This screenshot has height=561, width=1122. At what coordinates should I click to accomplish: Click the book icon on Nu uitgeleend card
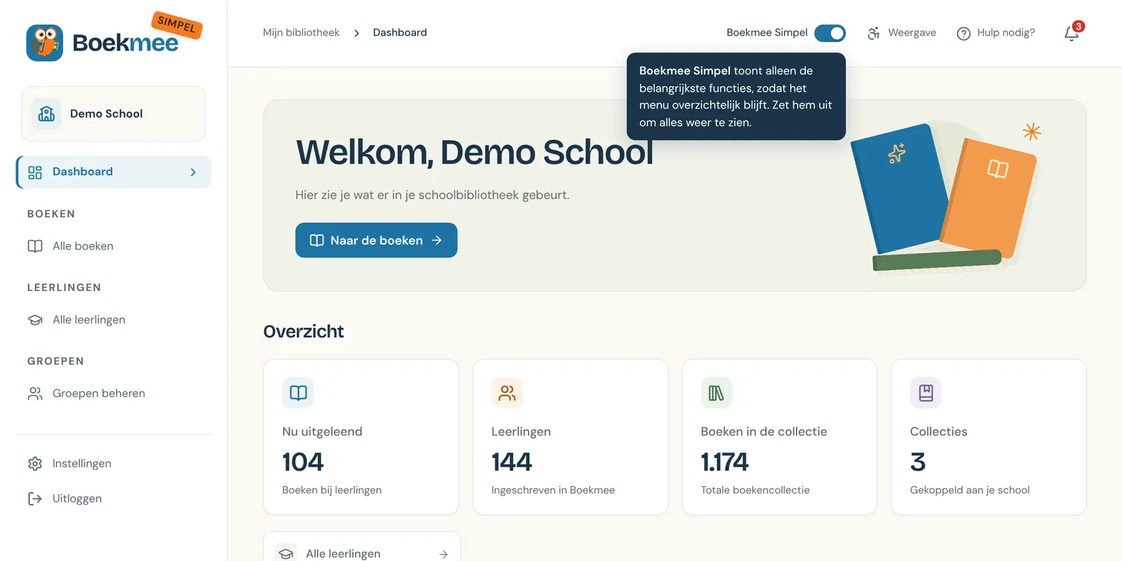point(298,393)
